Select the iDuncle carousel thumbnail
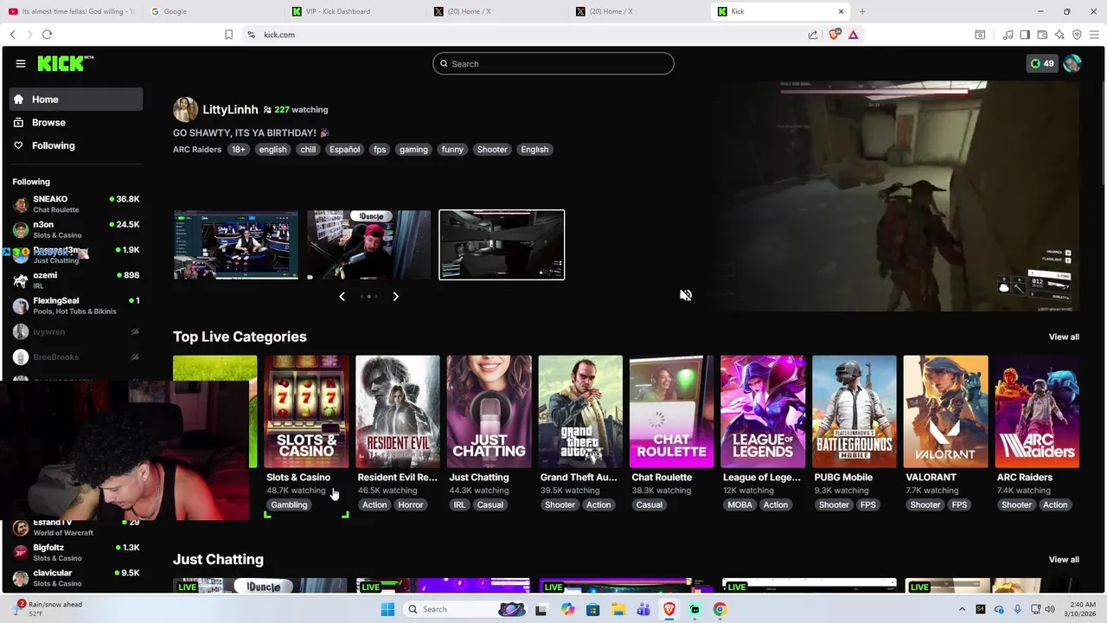This screenshot has width=1107, height=623. point(369,245)
